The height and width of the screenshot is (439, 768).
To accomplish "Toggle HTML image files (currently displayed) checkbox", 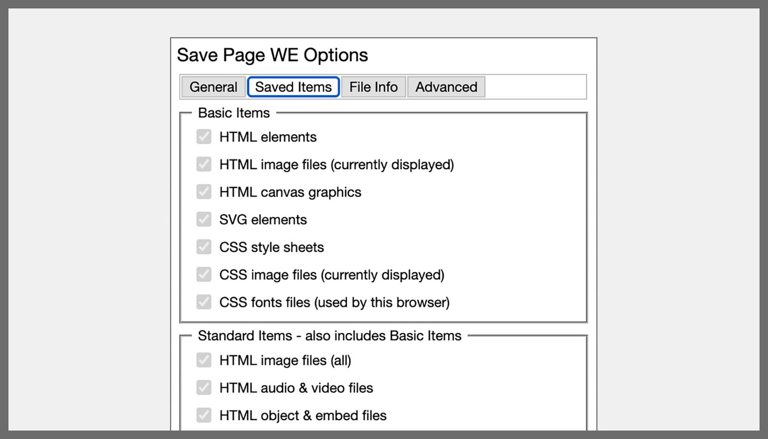I will 204,164.
